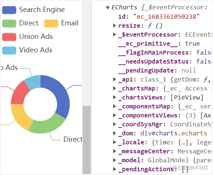
Task: Expand the _chartsMap property triangle
Action: point(115,88)
